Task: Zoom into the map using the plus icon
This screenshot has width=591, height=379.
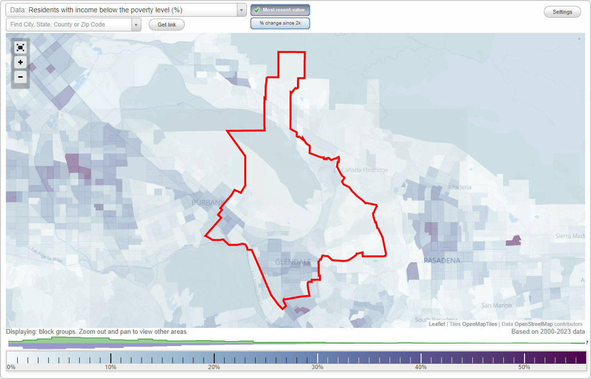Action: tap(20, 62)
